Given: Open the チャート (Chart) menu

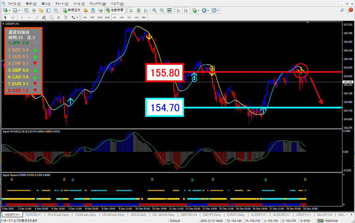Looking at the screenshot, I should tap(60, 3).
